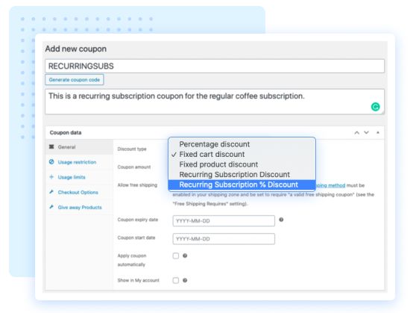Click the Coupon data panel heading
The height and width of the screenshot is (313, 416).
66,132
